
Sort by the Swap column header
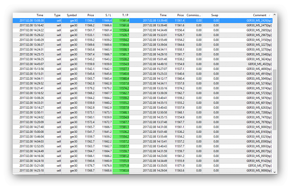pyautogui.click(x=214, y=15)
